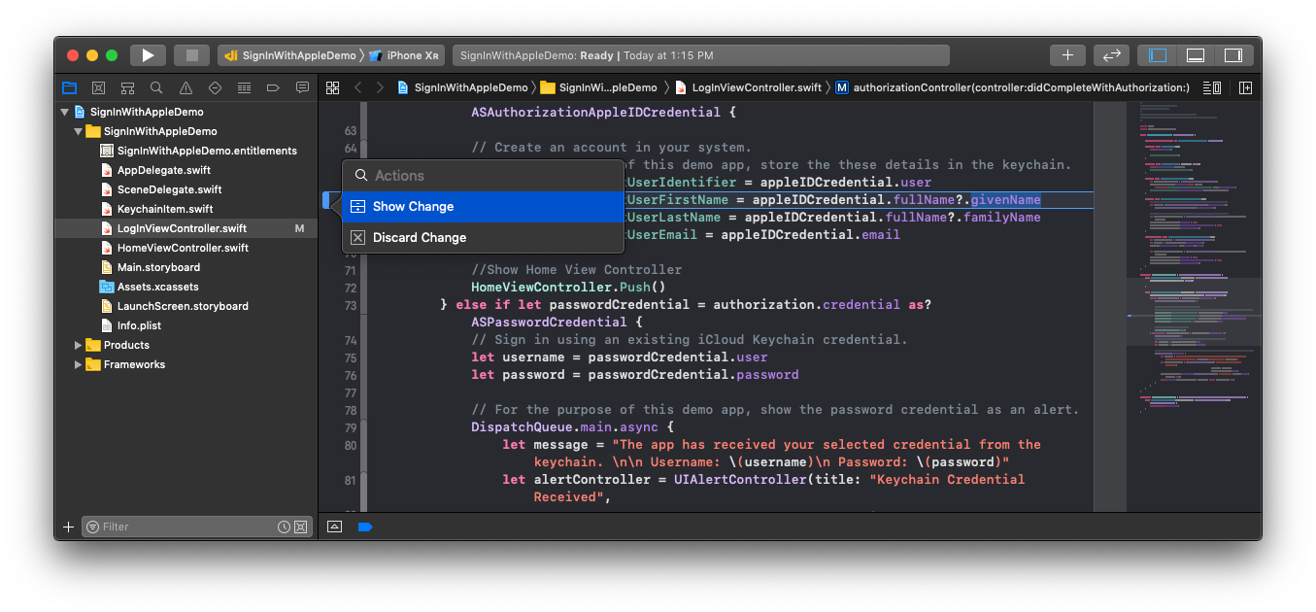Toggle recent files filter clock icon
Image resolution: width=1316 pixels, height=612 pixels.
click(x=284, y=527)
